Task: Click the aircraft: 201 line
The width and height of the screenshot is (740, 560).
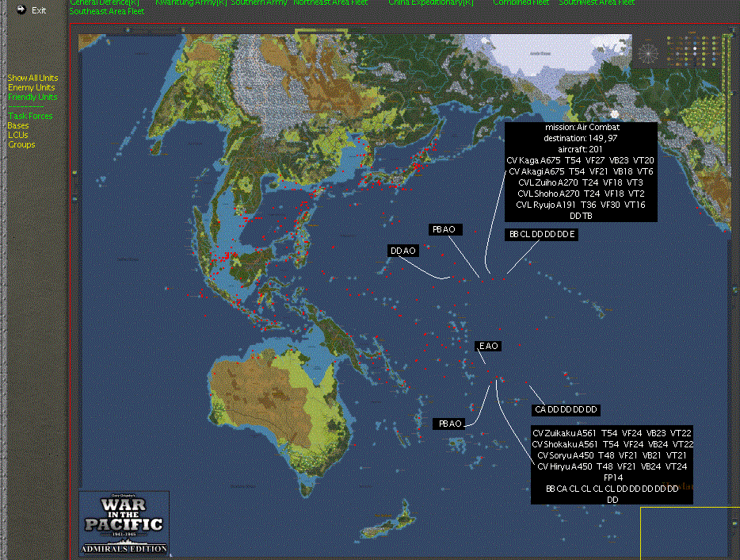Action: coord(580,149)
